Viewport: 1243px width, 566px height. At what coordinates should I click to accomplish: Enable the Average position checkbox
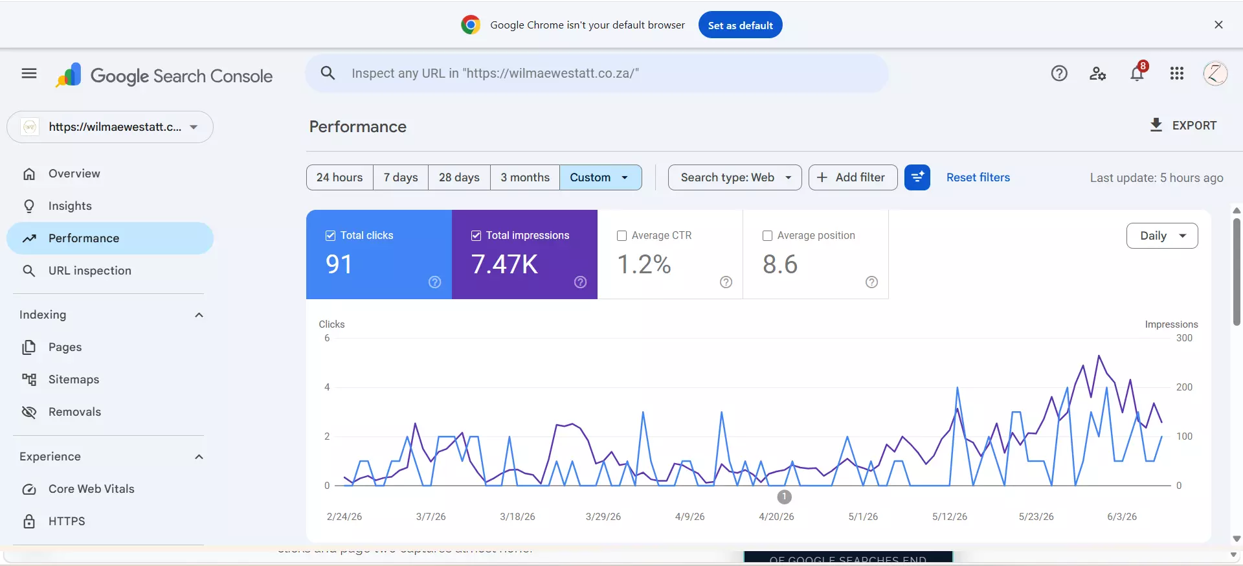pyautogui.click(x=768, y=236)
